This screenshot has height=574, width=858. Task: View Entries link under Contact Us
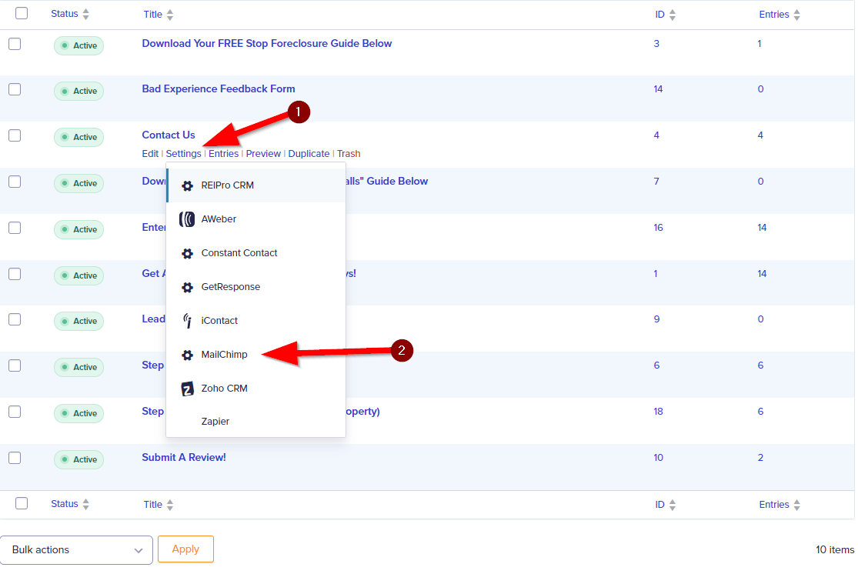click(x=223, y=154)
